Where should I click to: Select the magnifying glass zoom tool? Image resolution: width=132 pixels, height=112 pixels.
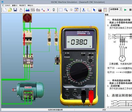click(x=66, y=10)
